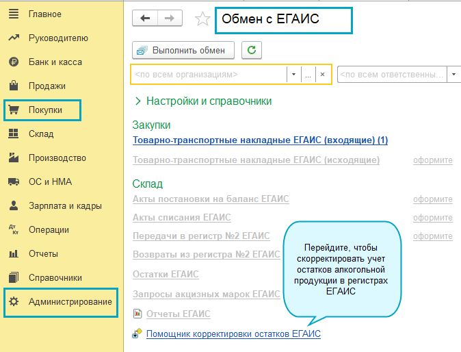Click the Выполнить обмен button
Screen dimensions: 461x352
[x=183, y=50]
